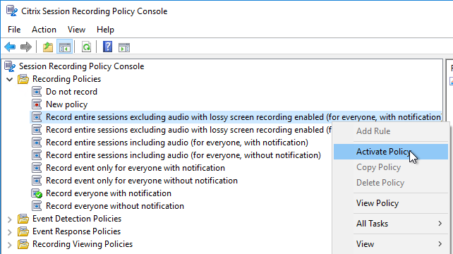Image resolution: width=453 pixels, height=254 pixels.
Task: Open Help via the question mark icon
Action: click(107, 47)
